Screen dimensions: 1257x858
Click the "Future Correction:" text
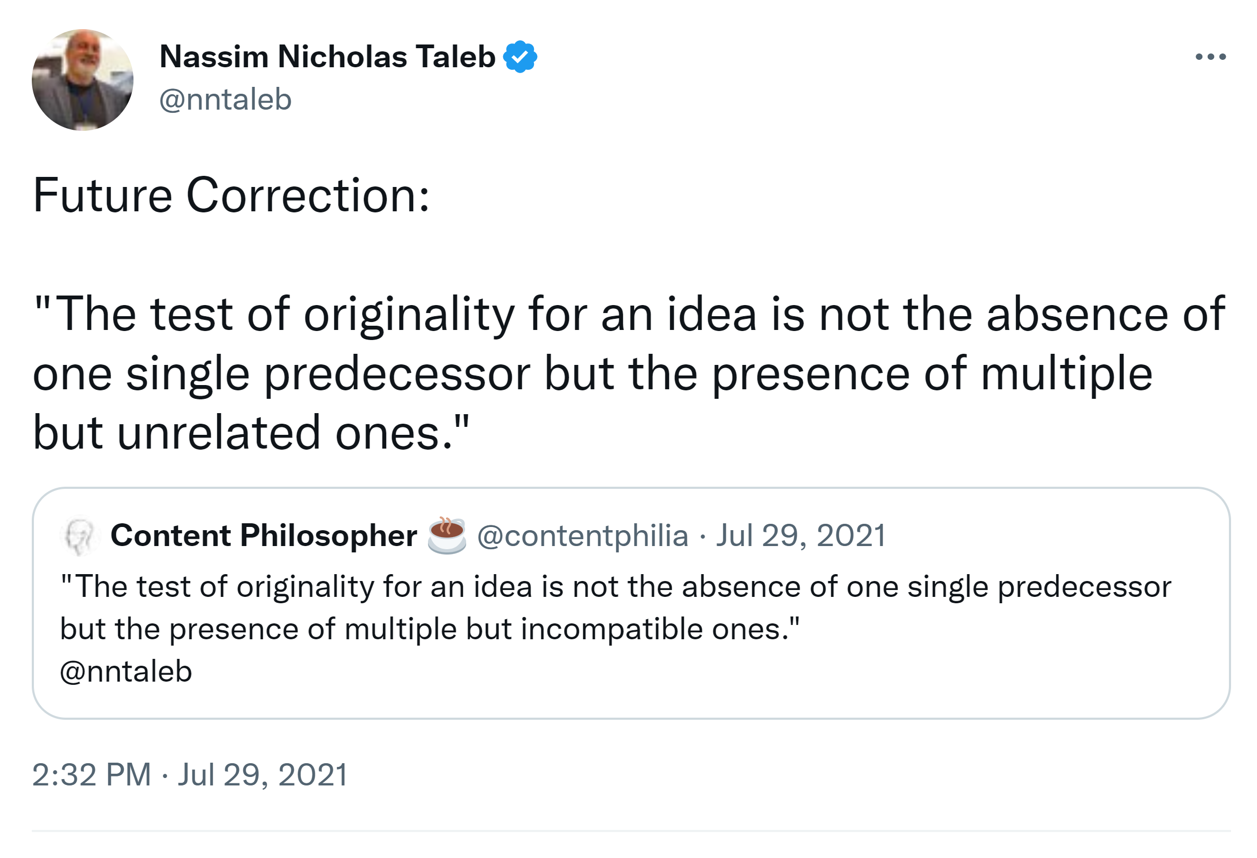(x=231, y=195)
